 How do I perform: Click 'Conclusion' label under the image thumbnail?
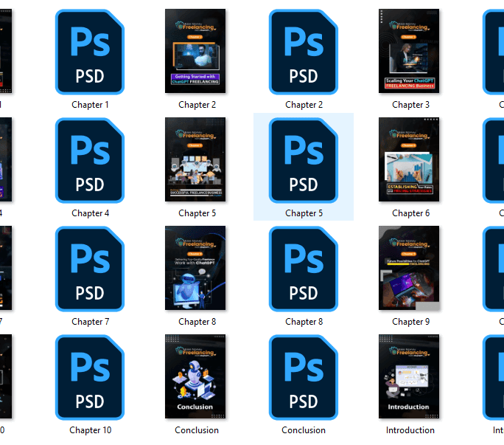pos(197,430)
